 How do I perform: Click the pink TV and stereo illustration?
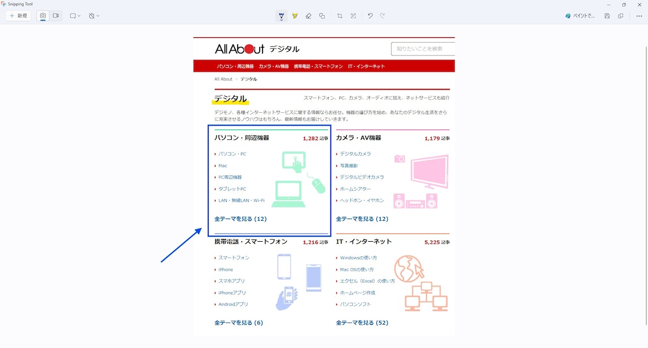[x=421, y=182]
